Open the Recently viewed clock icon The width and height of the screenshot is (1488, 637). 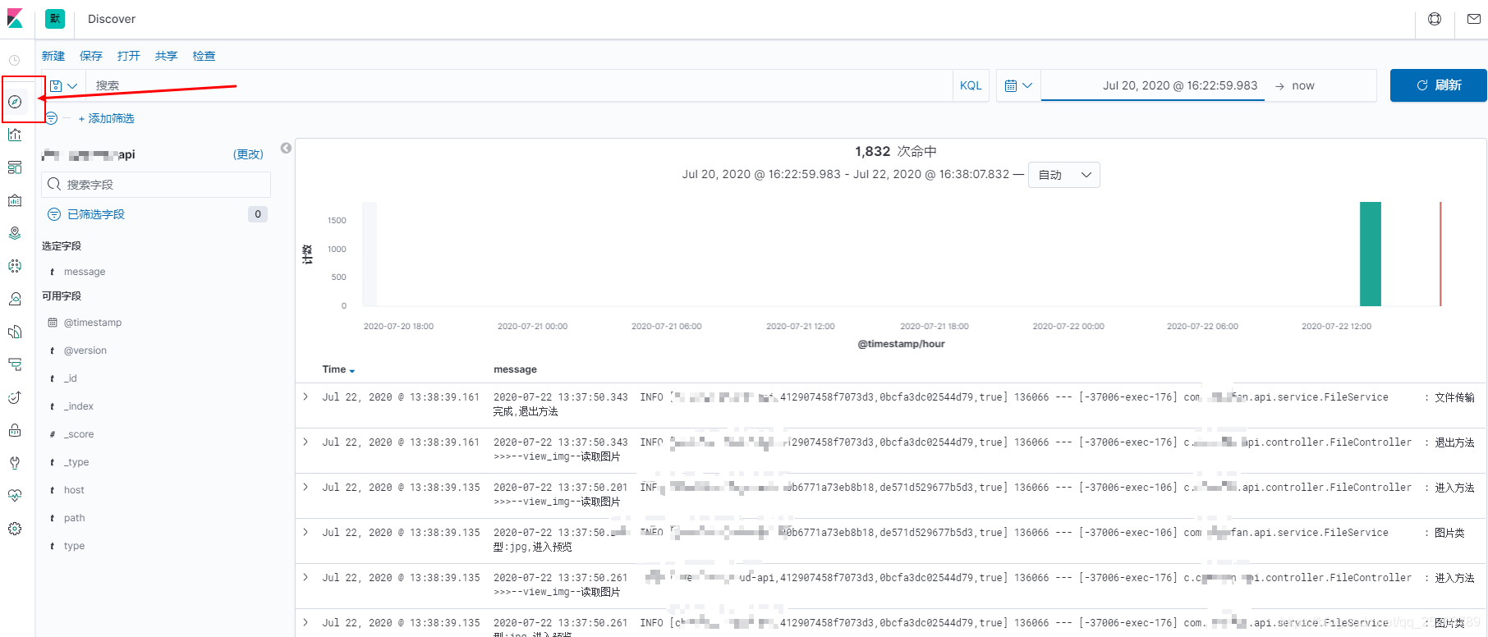tap(15, 60)
